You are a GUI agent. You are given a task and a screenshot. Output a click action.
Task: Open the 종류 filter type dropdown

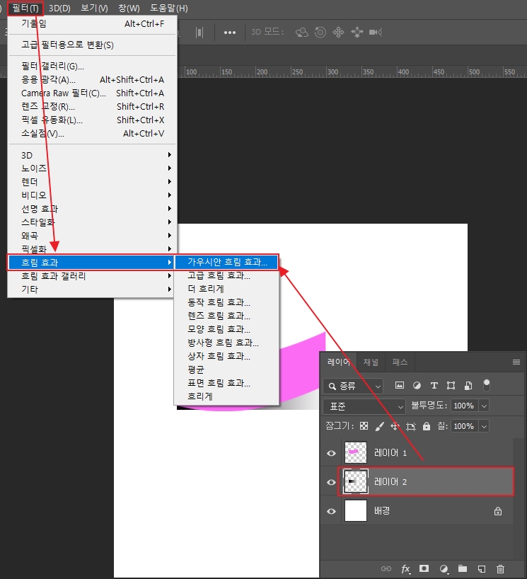353,386
